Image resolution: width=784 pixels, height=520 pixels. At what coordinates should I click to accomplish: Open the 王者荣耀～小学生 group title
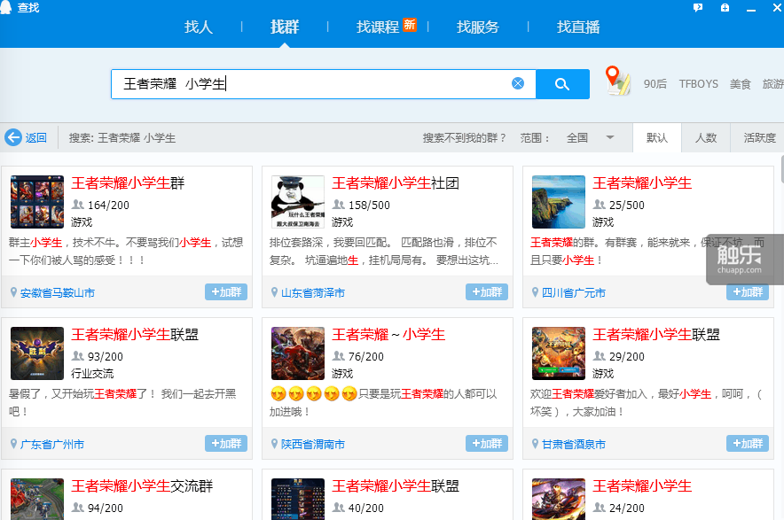pyautogui.click(x=388, y=334)
